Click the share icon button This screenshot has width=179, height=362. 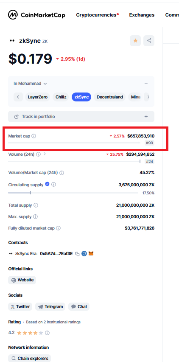[x=149, y=41]
